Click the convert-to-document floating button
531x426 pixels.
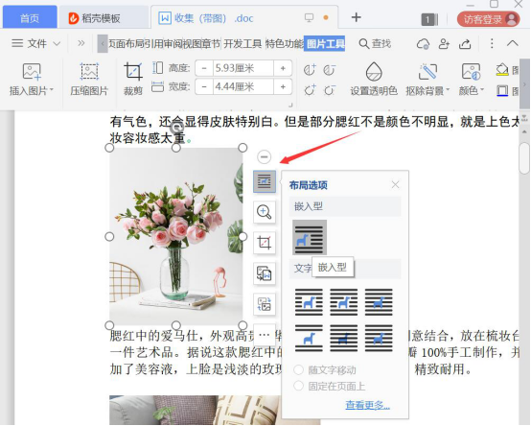point(265,273)
